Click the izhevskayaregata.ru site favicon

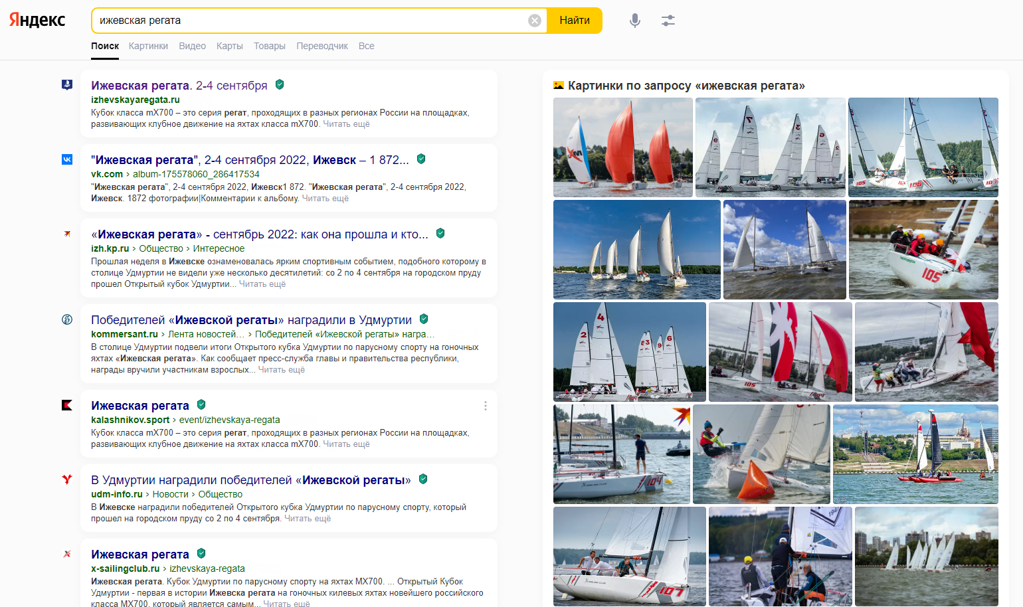point(67,85)
